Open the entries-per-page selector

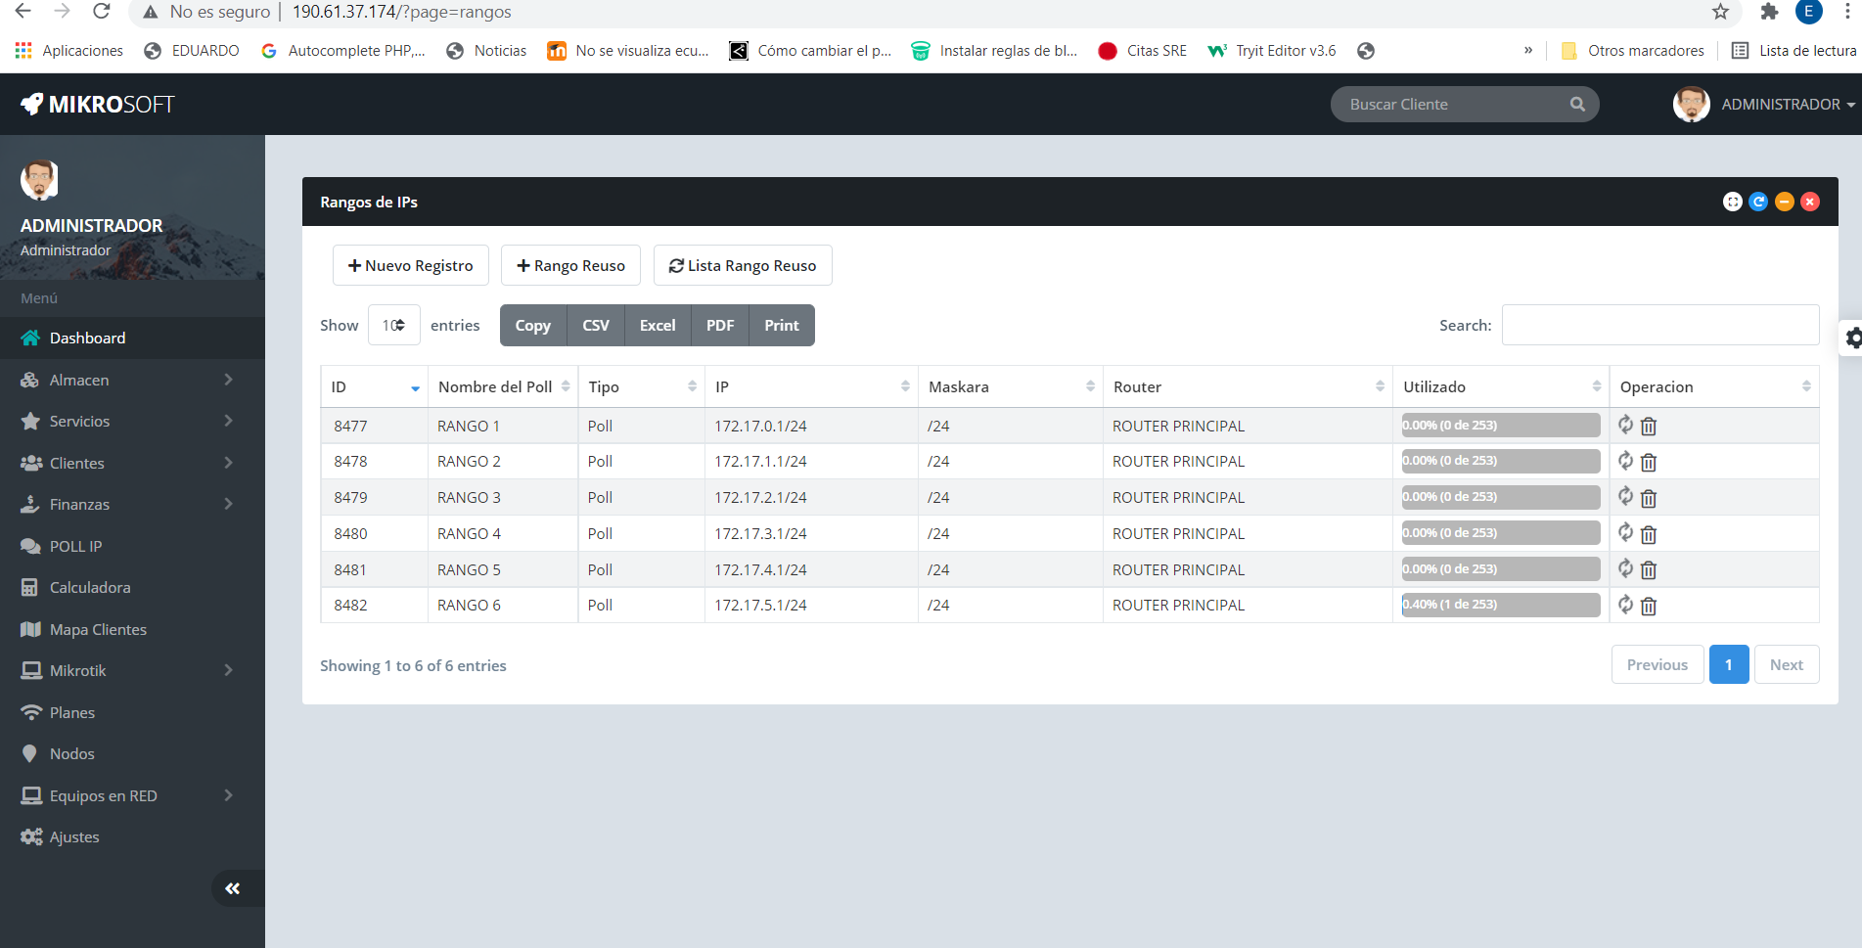click(393, 325)
